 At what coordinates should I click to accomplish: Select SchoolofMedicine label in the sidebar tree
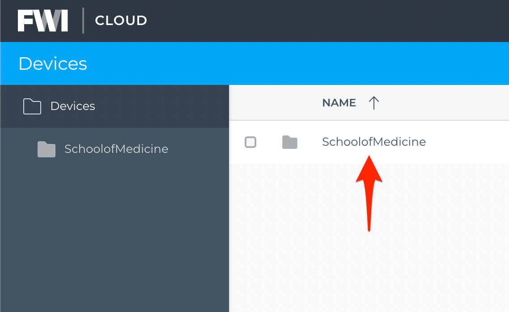[x=116, y=149]
